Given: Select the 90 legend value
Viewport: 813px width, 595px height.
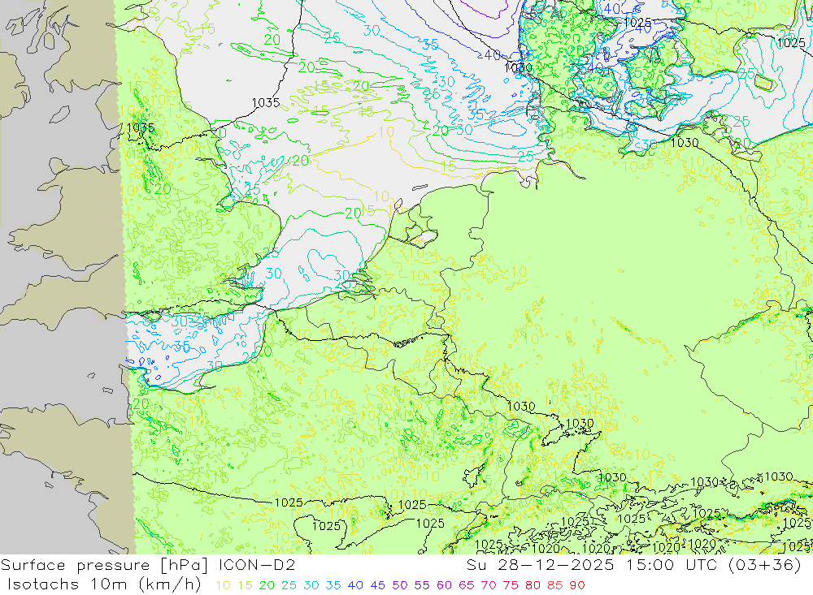Looking at the screenshot, I should pyautogui.click(x=577, y=585).
